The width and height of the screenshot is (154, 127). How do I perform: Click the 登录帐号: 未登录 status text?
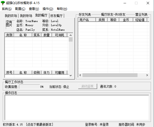[97, 124]
